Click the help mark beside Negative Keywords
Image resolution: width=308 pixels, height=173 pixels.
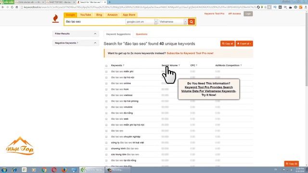77,43
